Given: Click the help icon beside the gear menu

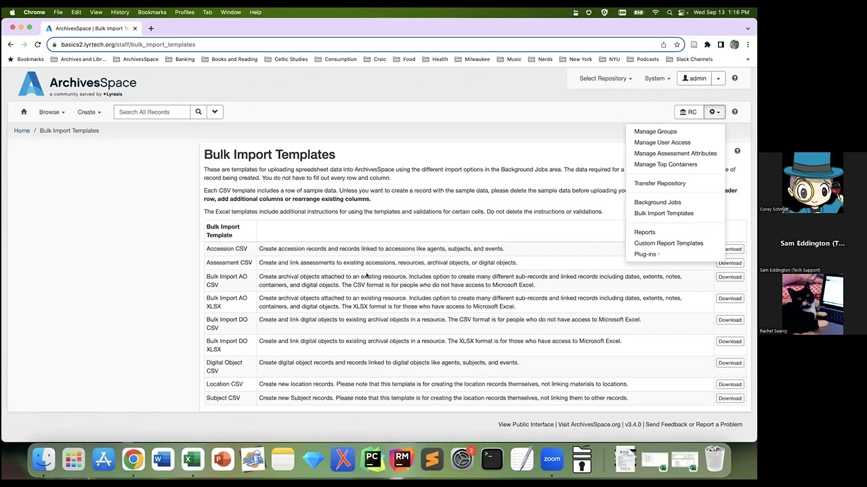Looking at the screenshot, I should tap(734, 112).
